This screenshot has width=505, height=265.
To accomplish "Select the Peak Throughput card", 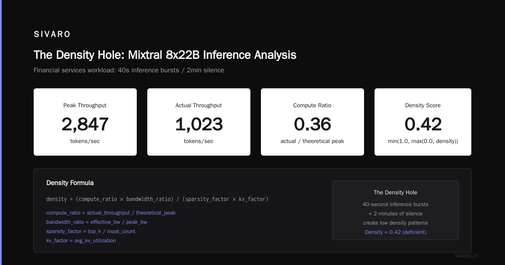I will point(85,122).
